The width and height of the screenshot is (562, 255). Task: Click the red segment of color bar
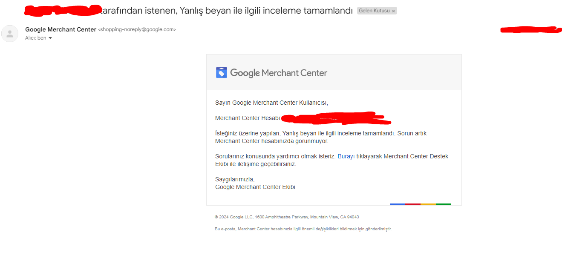coord(413,204)
